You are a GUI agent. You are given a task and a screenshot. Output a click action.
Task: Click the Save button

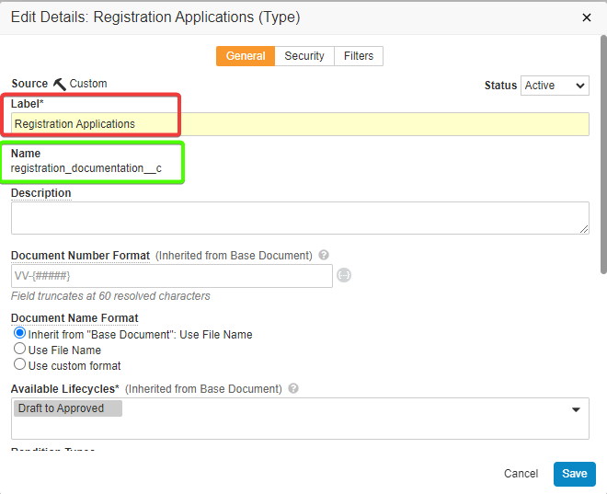574,474
